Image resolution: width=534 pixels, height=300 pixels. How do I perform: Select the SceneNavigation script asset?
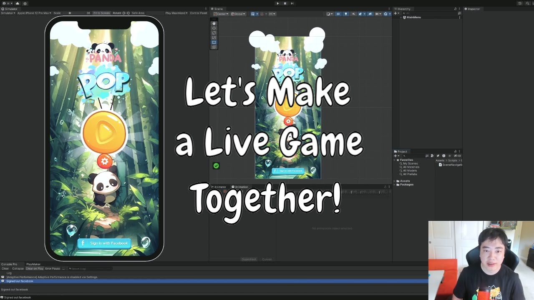(x=451, y=165)
